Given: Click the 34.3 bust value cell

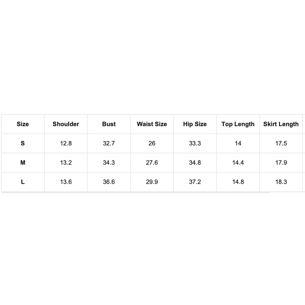Looking at the screenshot, I should 109,163.
